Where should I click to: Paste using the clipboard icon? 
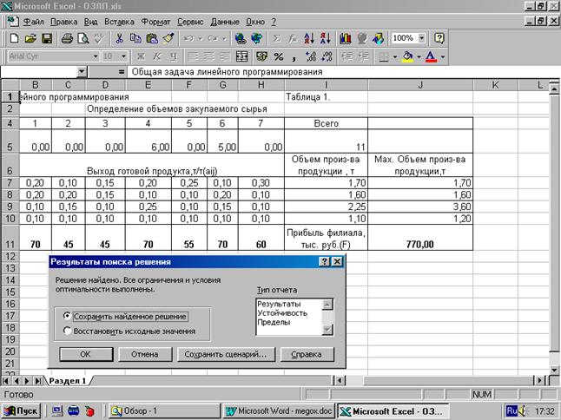(152, 38)
